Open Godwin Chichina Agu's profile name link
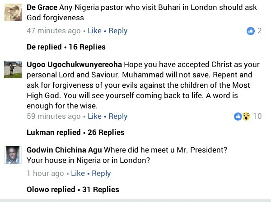271x202 pixels. pos(65,149)
